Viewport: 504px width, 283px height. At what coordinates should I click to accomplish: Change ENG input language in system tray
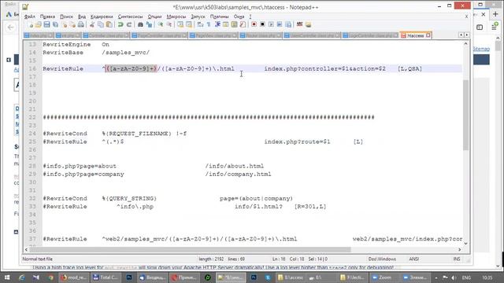point(466,277)
